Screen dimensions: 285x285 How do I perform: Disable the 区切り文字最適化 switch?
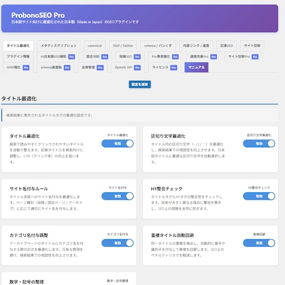point(259,144)
